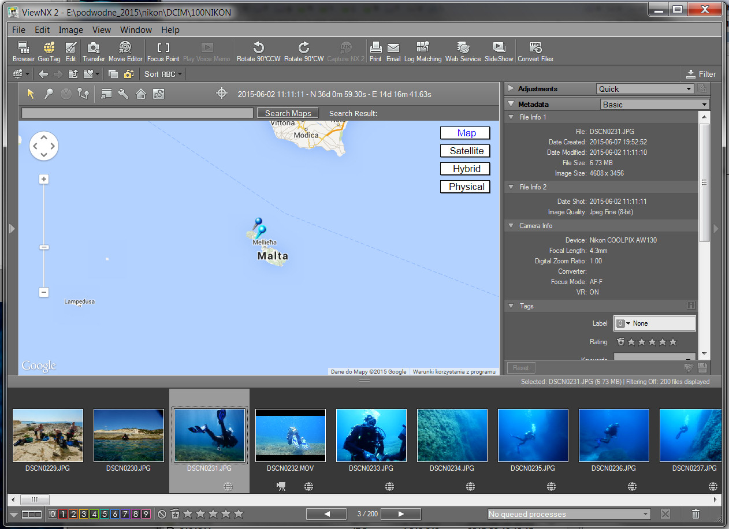The image size is (729, 529).
Task: Open the Window menu
Action: click(x=136, y=30)
